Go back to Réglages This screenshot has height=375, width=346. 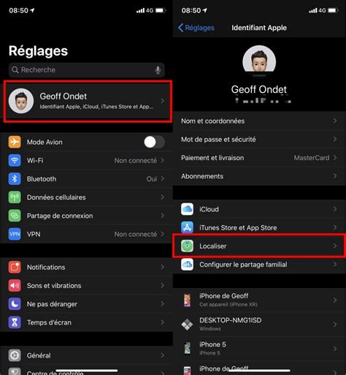click(x=196, y=28)
